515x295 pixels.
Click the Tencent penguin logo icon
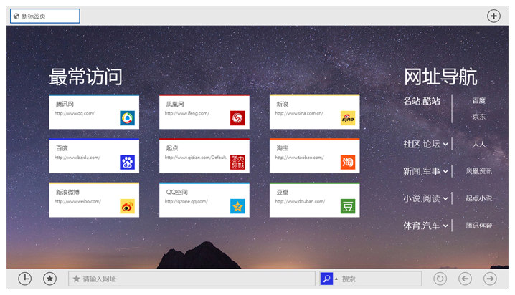127,118
